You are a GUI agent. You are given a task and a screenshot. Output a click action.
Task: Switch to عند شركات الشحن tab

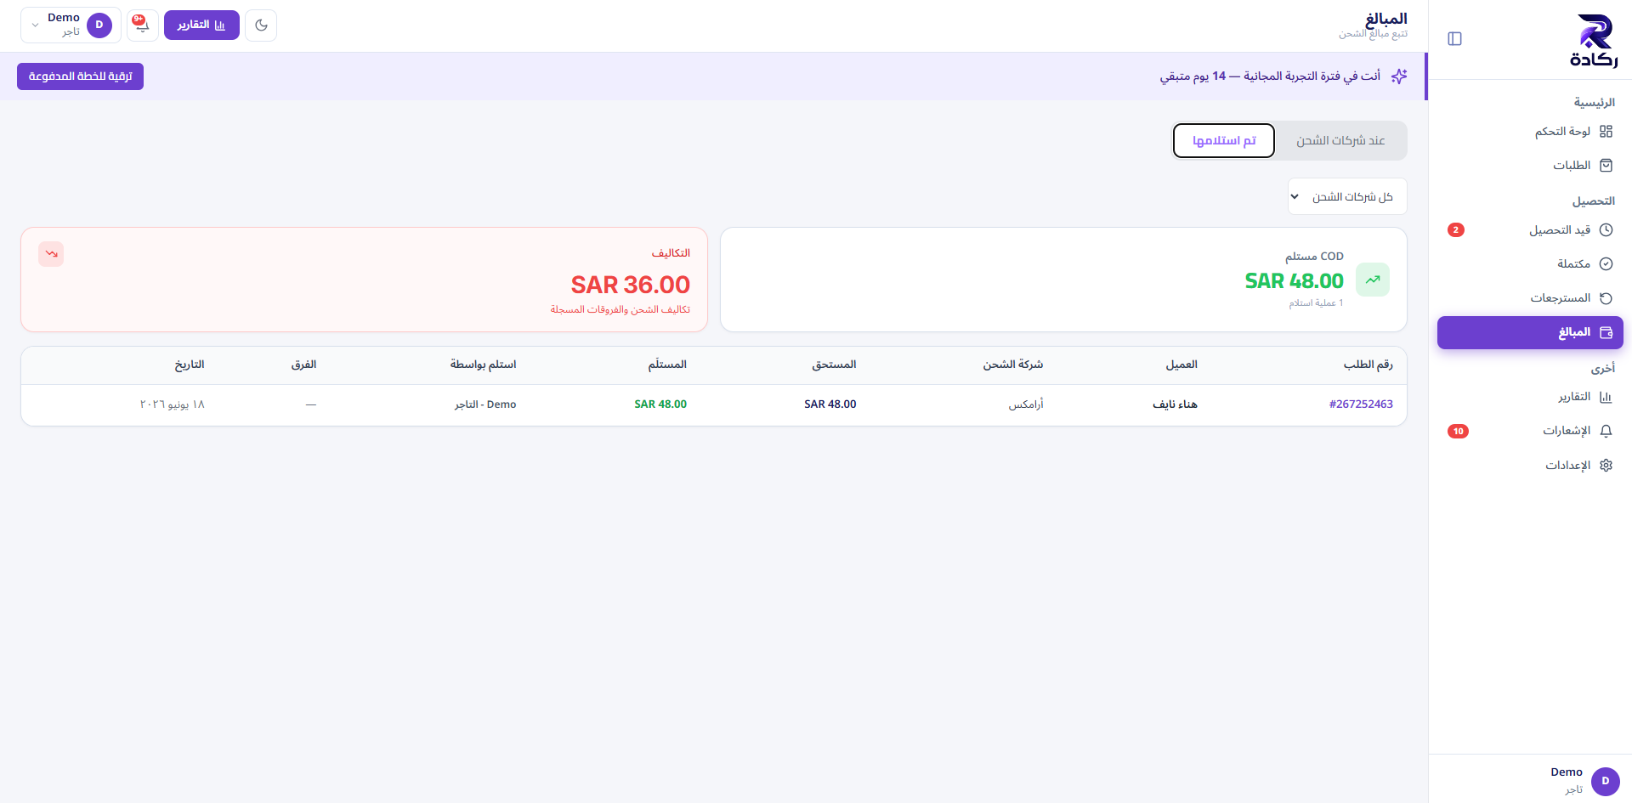(1340, 141)
